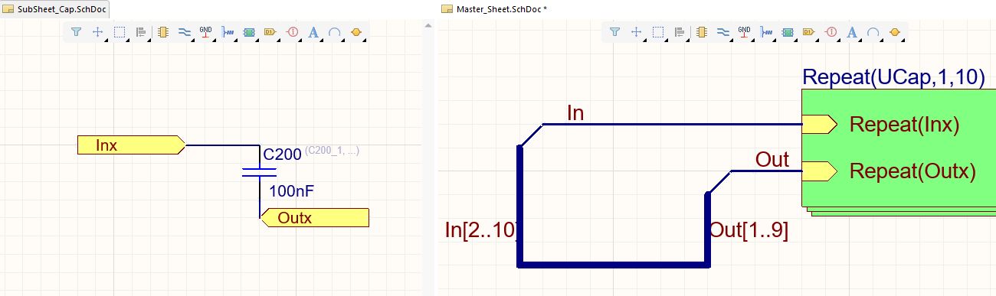
Task: Select Text String tool in Master_Sheet toolbar
Action: (x=852, y=32)
